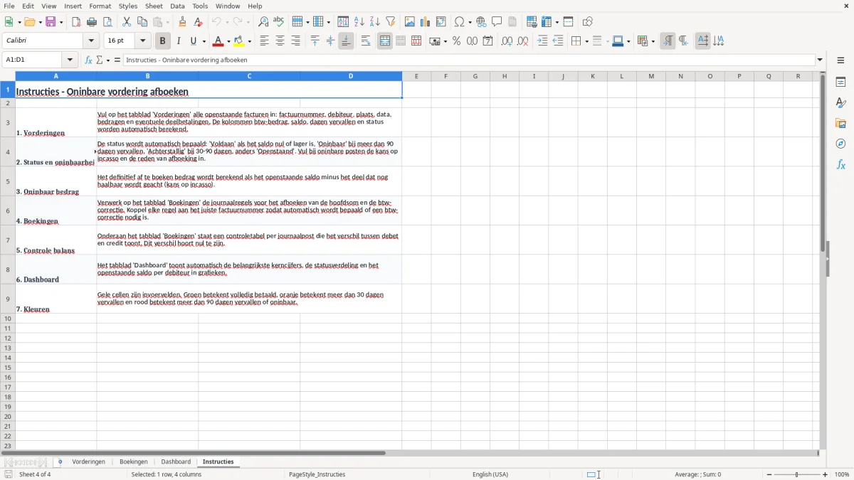Click the Clear Direct Formatting icon
Image resolution: width=854 pixels, height=480 pixels.
[x=199, y=22]
